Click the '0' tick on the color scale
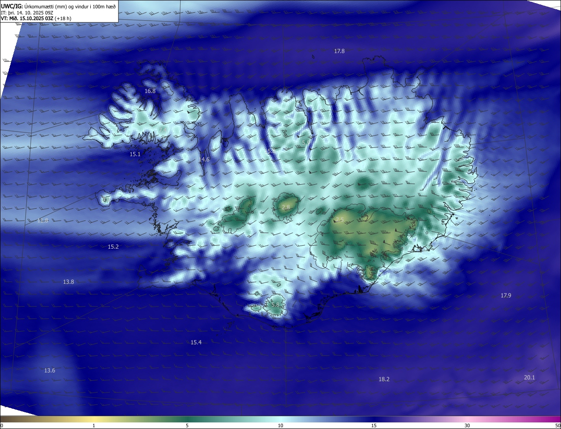This screenshot has width=561, height=429. [2, 425]
